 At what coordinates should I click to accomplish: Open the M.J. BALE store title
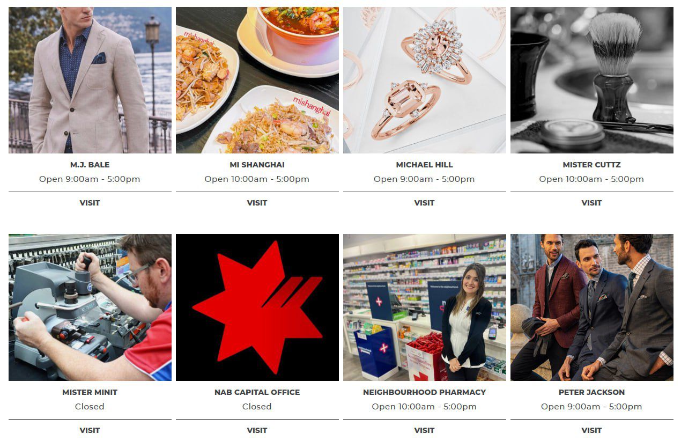[90, 165]
